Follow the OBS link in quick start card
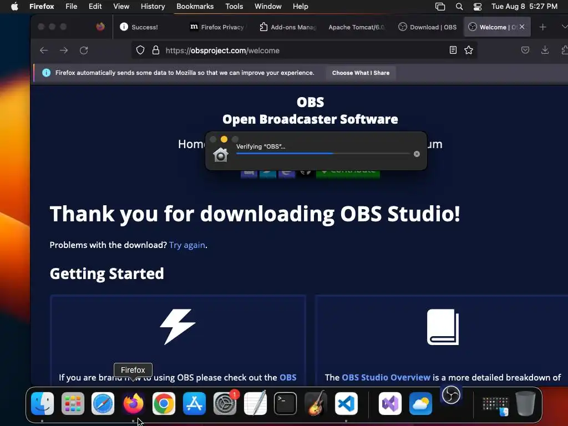The width and height of the screenshot is (568, 426). tap(288, 377)
